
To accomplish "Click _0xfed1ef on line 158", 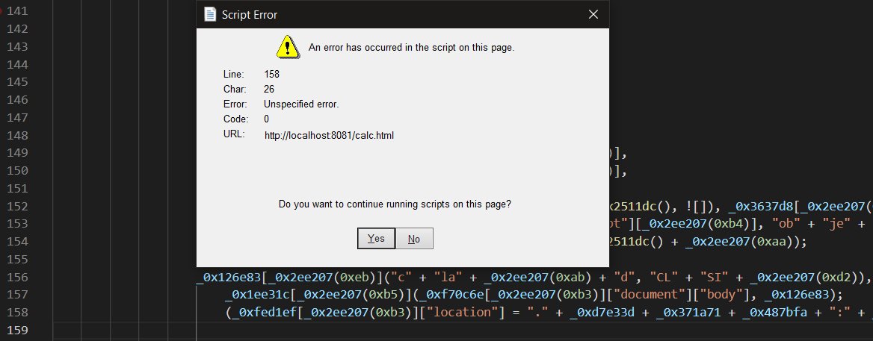I will [x=265, y=312].
